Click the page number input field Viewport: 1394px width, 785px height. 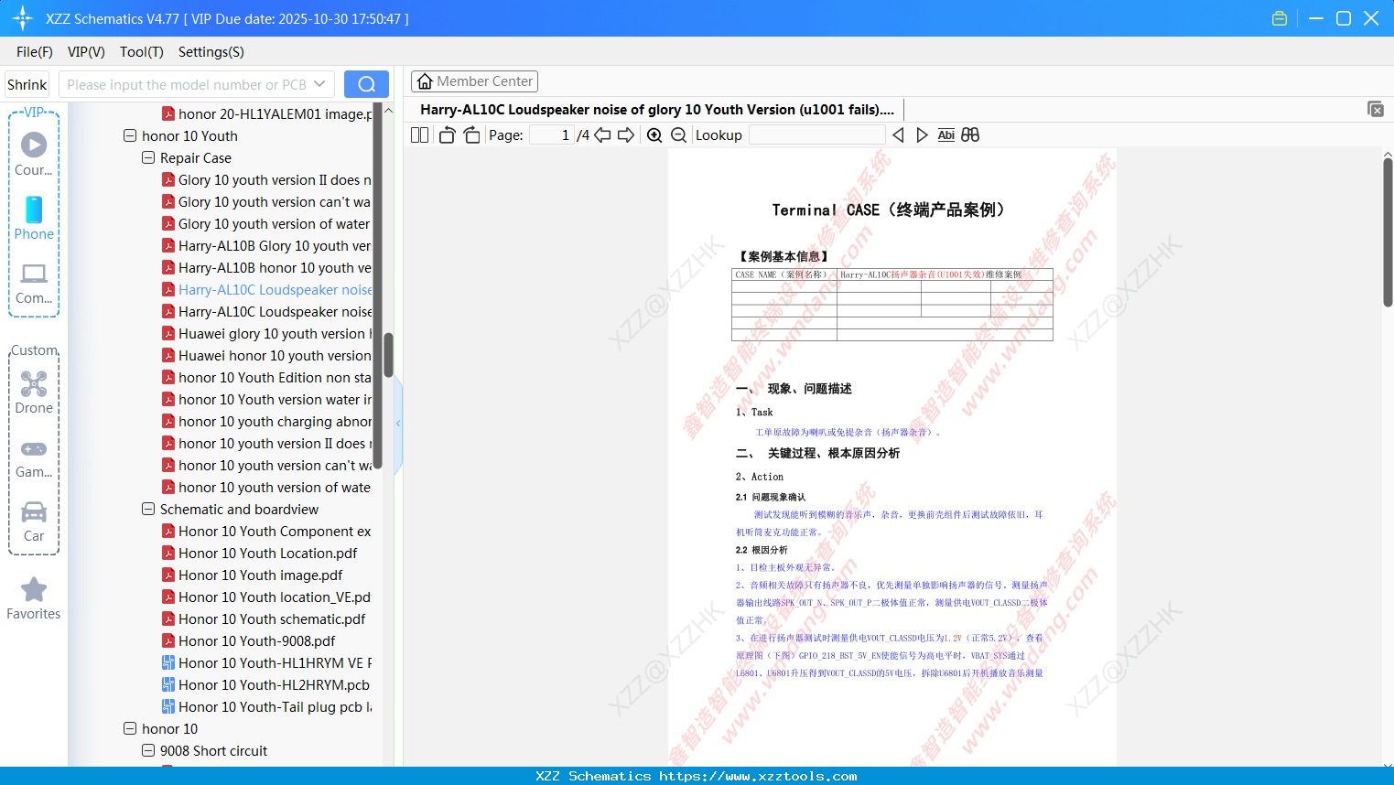(x=552, y=135)
